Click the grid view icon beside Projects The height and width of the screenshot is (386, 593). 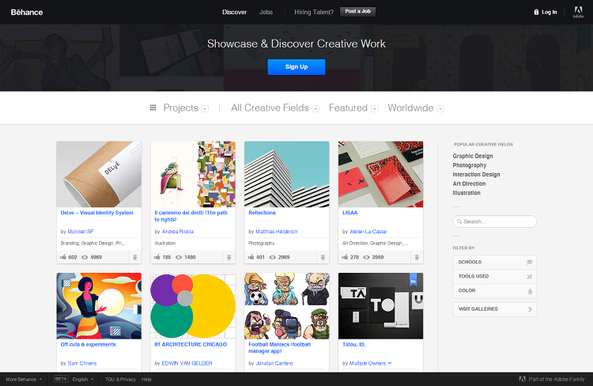pos(153,108)
